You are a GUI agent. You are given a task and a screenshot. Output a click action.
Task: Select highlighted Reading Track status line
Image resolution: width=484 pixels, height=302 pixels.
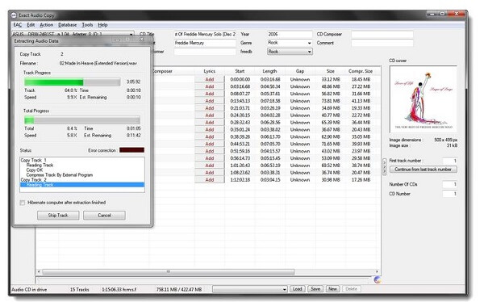point(82,185)
